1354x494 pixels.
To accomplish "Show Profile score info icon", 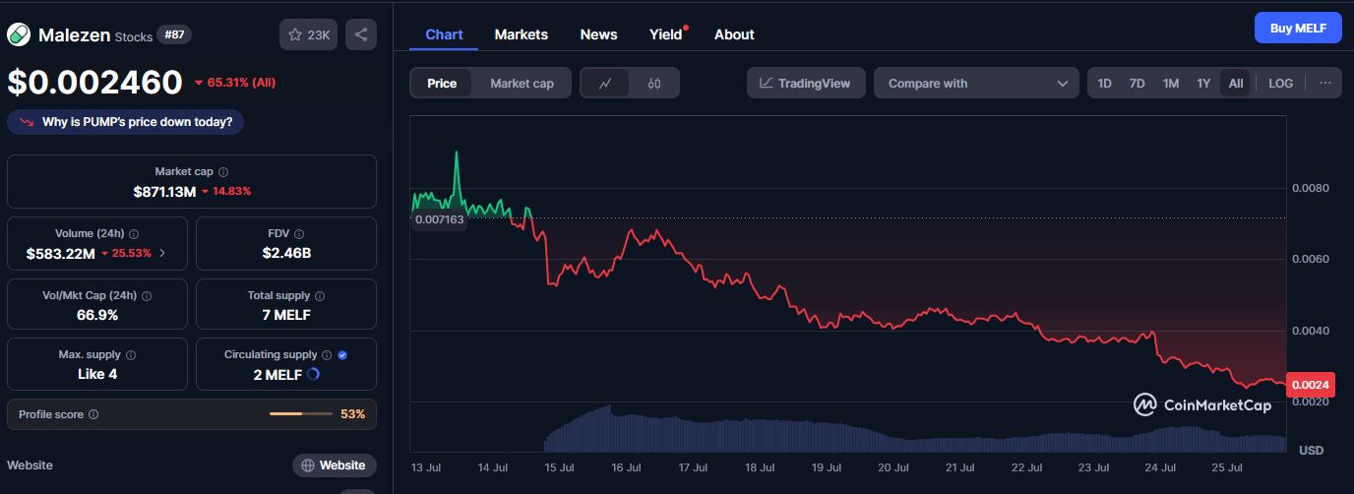I will click(x=93, y=414).
